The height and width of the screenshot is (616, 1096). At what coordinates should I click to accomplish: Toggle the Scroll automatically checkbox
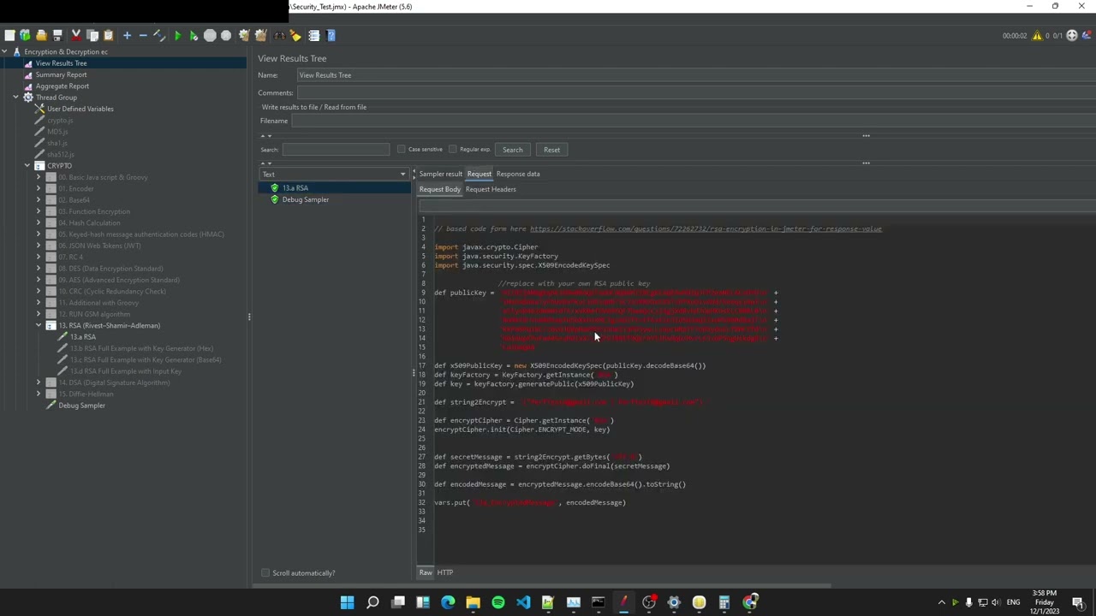click(265, 573)
